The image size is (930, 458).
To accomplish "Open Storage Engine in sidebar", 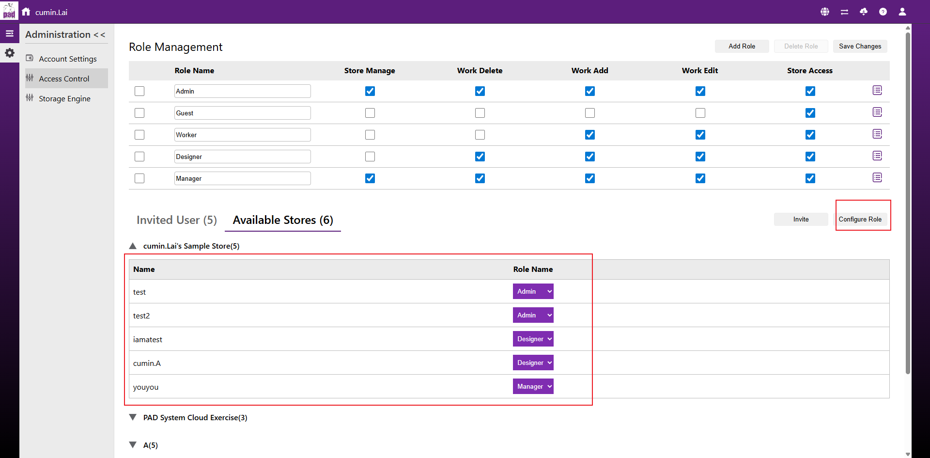I will 64,98.
